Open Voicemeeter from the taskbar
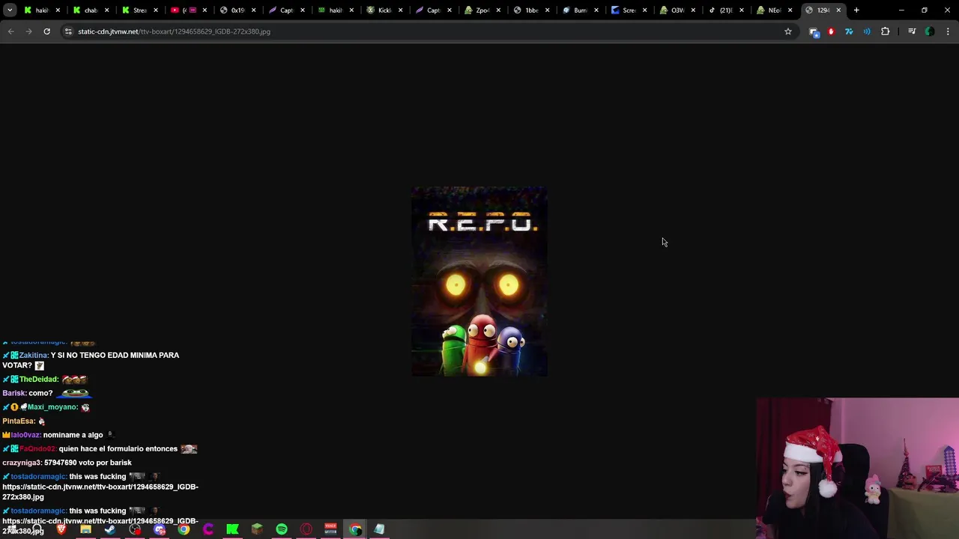 (330, 529)
